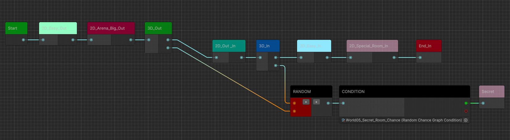Click the red output port on the CONDITION node
The height and width of the screenshot is (140, 510).
(x=466, y=111)
